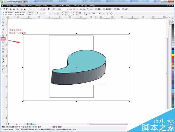Open the 文件 (File) menu
The height and width of the screenshot is (132, 175).
coord(8,6)
